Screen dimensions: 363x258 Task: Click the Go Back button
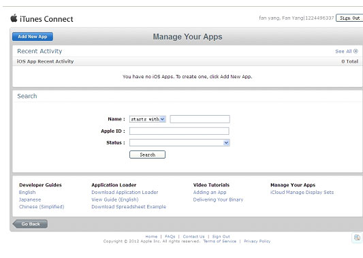(30, 224)
